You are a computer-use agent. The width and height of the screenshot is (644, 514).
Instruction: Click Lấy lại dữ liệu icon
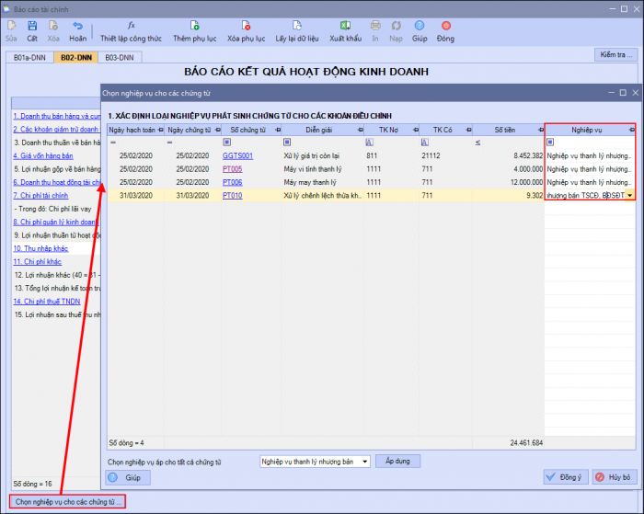(297, 26)
